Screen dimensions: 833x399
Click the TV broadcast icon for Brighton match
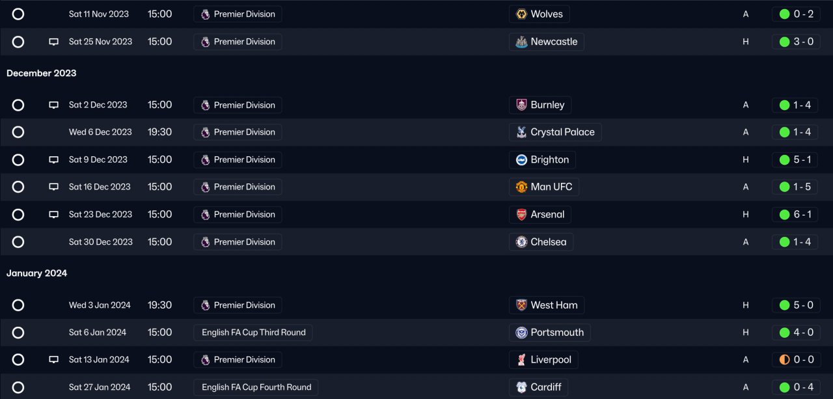coord(54,159)
